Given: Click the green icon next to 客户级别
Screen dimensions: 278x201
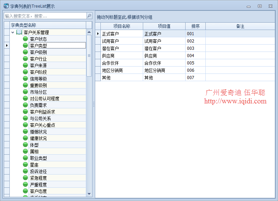Looking at the screenshot, I should (25, 52).
